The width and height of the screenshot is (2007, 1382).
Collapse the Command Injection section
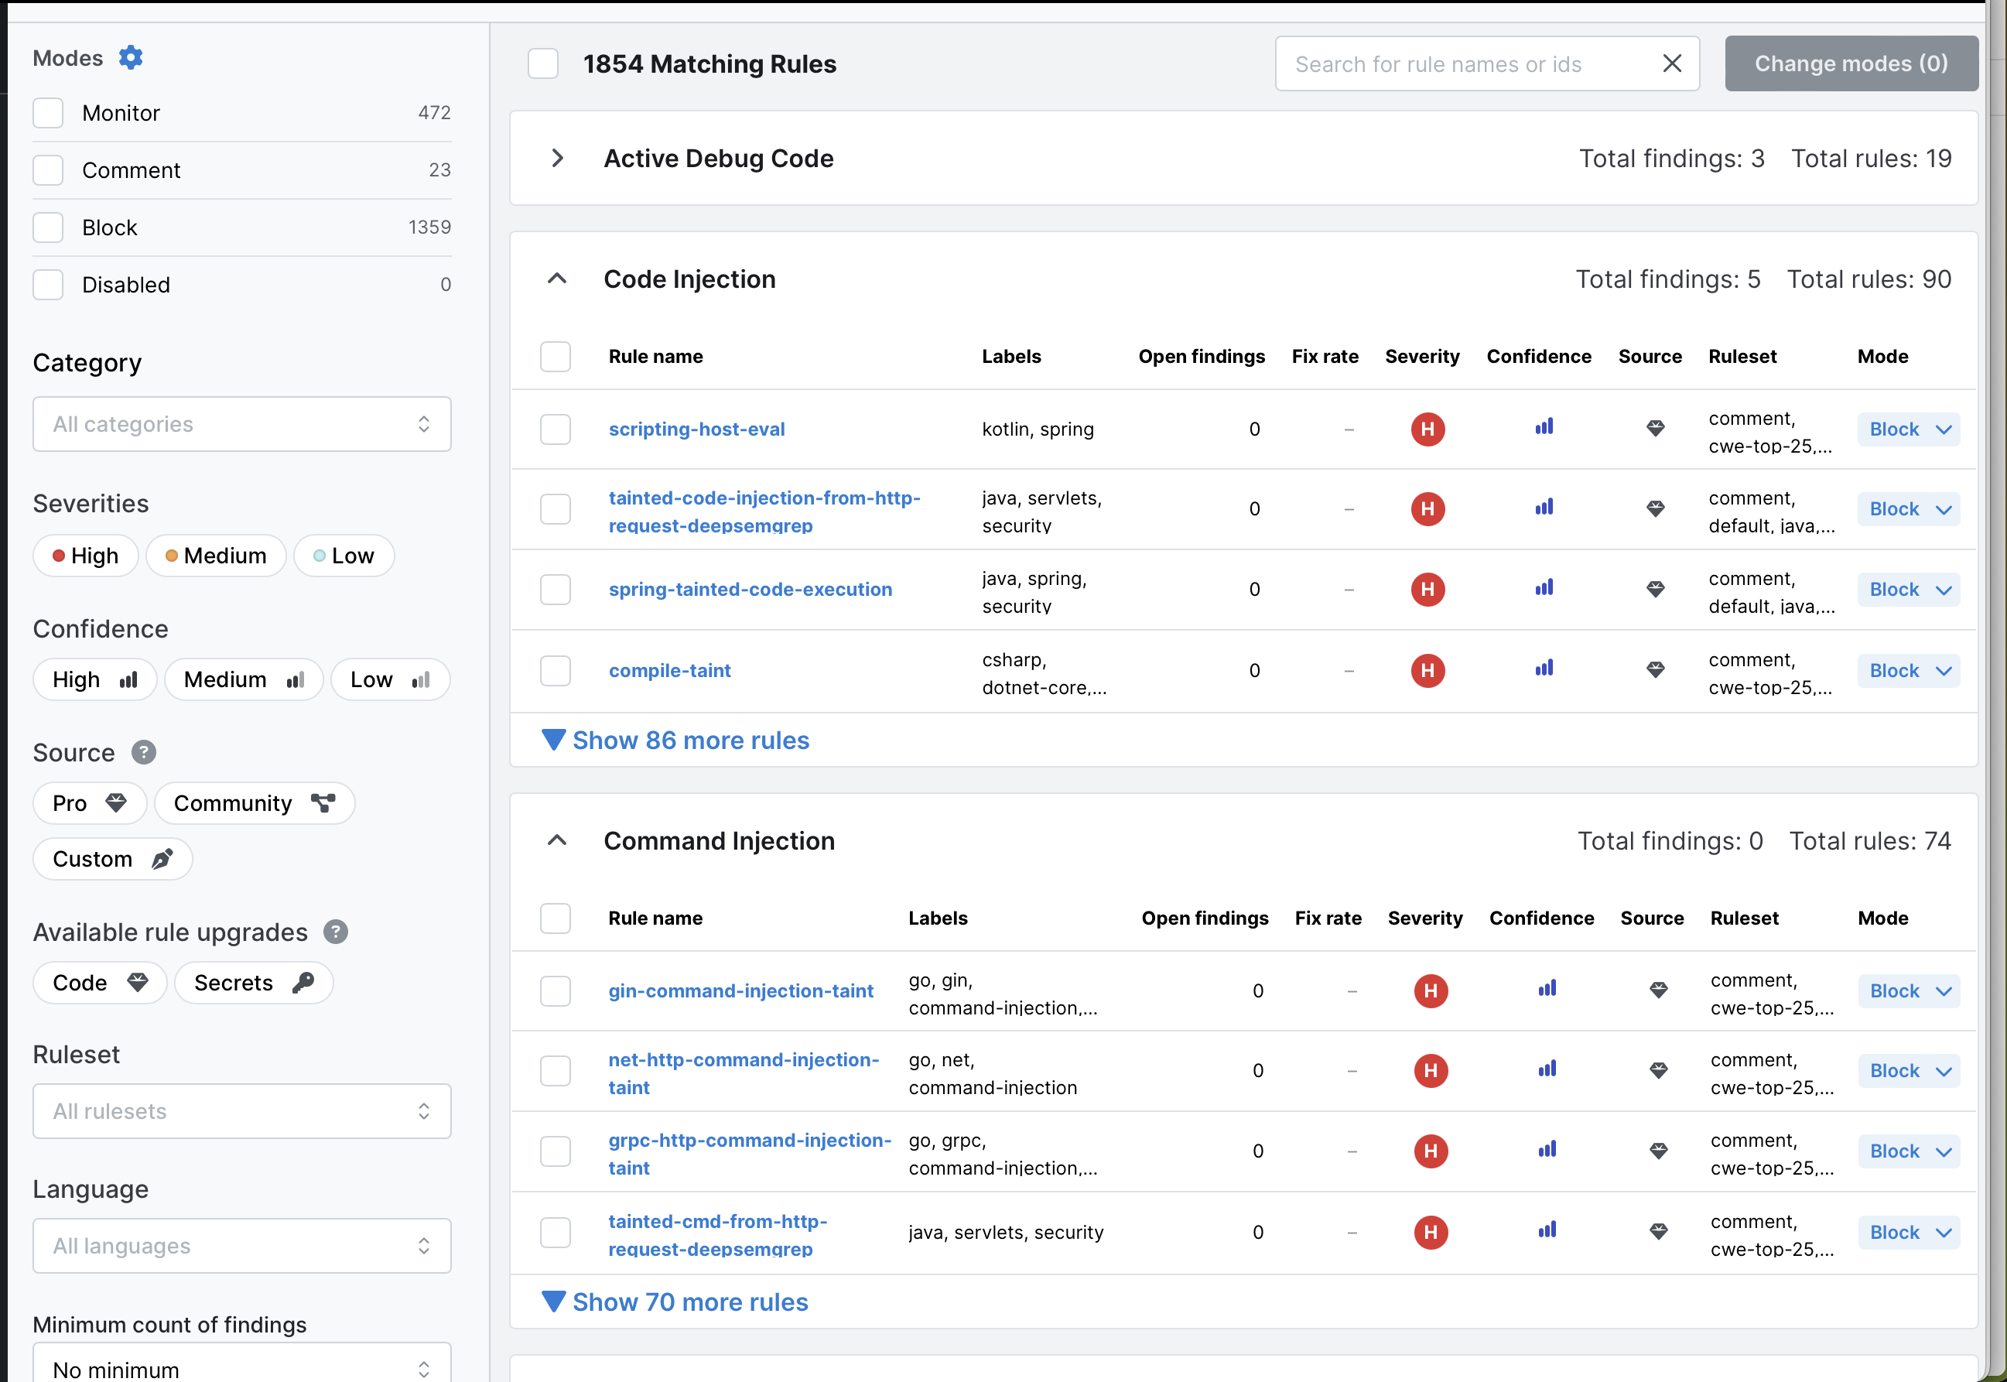point(558,841)
